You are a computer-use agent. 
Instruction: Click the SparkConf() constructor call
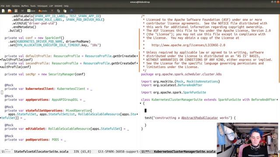point(54,38)
